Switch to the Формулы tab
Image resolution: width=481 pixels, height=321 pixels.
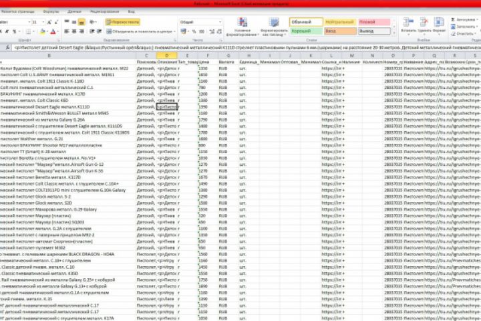[x=51, y=11]
